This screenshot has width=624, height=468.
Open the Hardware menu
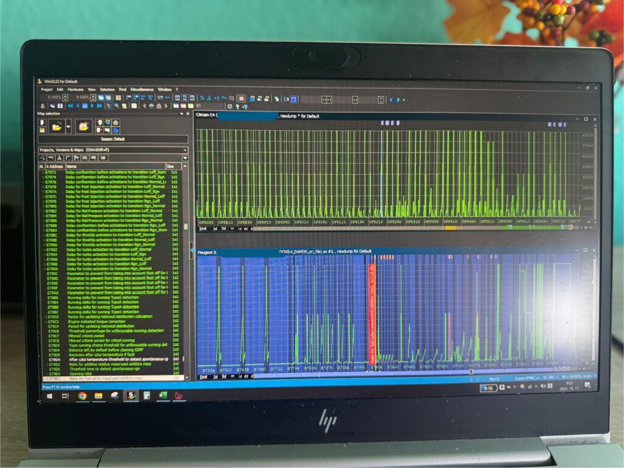tap(76, 90)
